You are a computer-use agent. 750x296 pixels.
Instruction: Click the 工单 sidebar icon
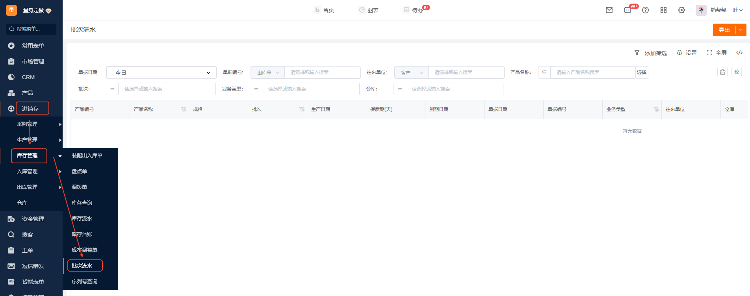coord(11,250)
